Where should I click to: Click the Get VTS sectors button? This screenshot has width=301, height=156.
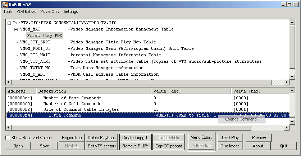point(102,146)
